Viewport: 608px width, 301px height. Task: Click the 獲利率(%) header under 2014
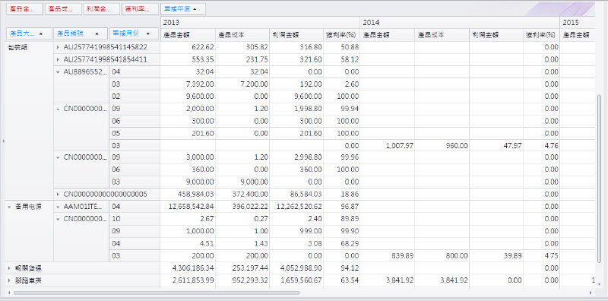(x=542, y=35)
